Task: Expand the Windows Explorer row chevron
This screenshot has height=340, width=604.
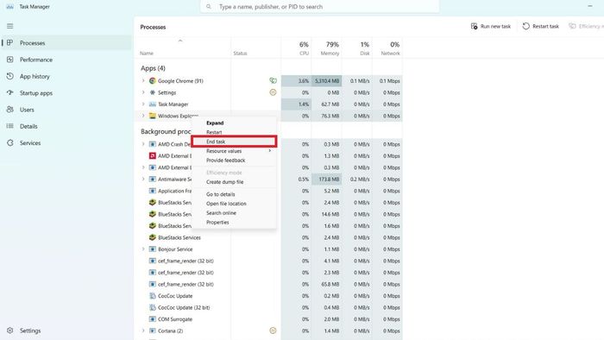Action: click(143, 116)
